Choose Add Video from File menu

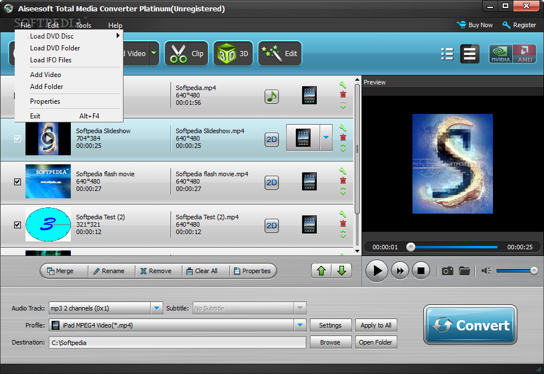coord(69,75)
